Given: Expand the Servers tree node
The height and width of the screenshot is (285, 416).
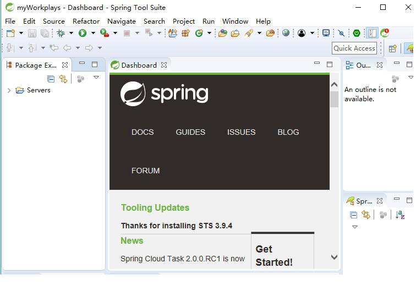Looking at the screenshot, I should (9, 90).
